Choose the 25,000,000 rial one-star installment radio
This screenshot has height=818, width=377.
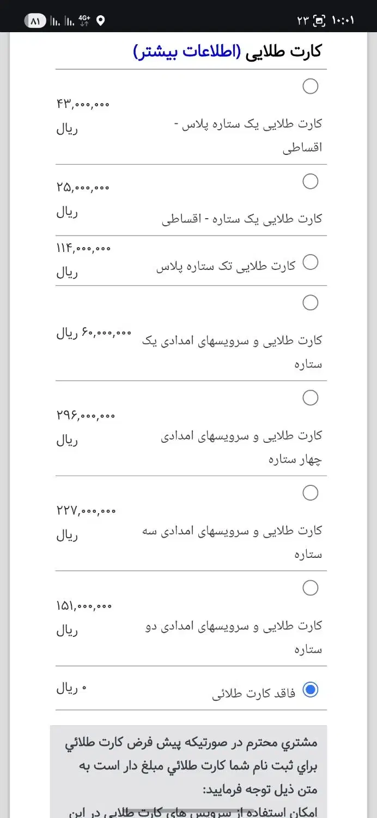pos(310,181)
